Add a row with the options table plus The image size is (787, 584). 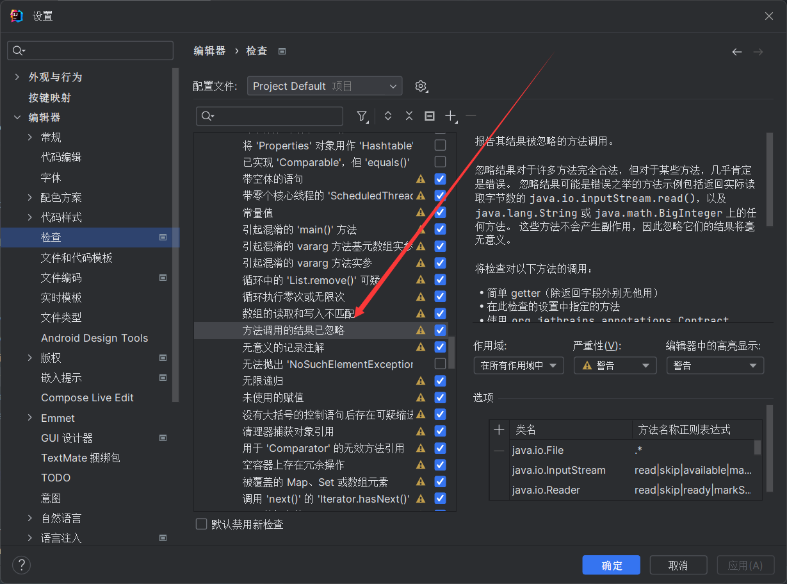tap(499, 430)
